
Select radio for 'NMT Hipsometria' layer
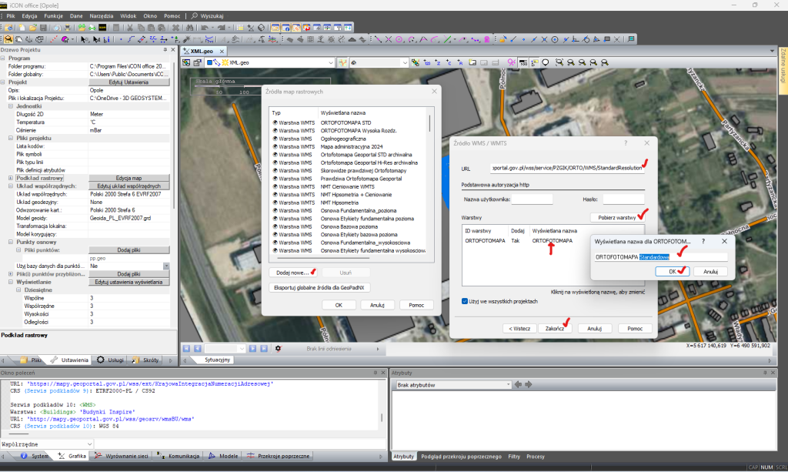click(x=275, y=202)
